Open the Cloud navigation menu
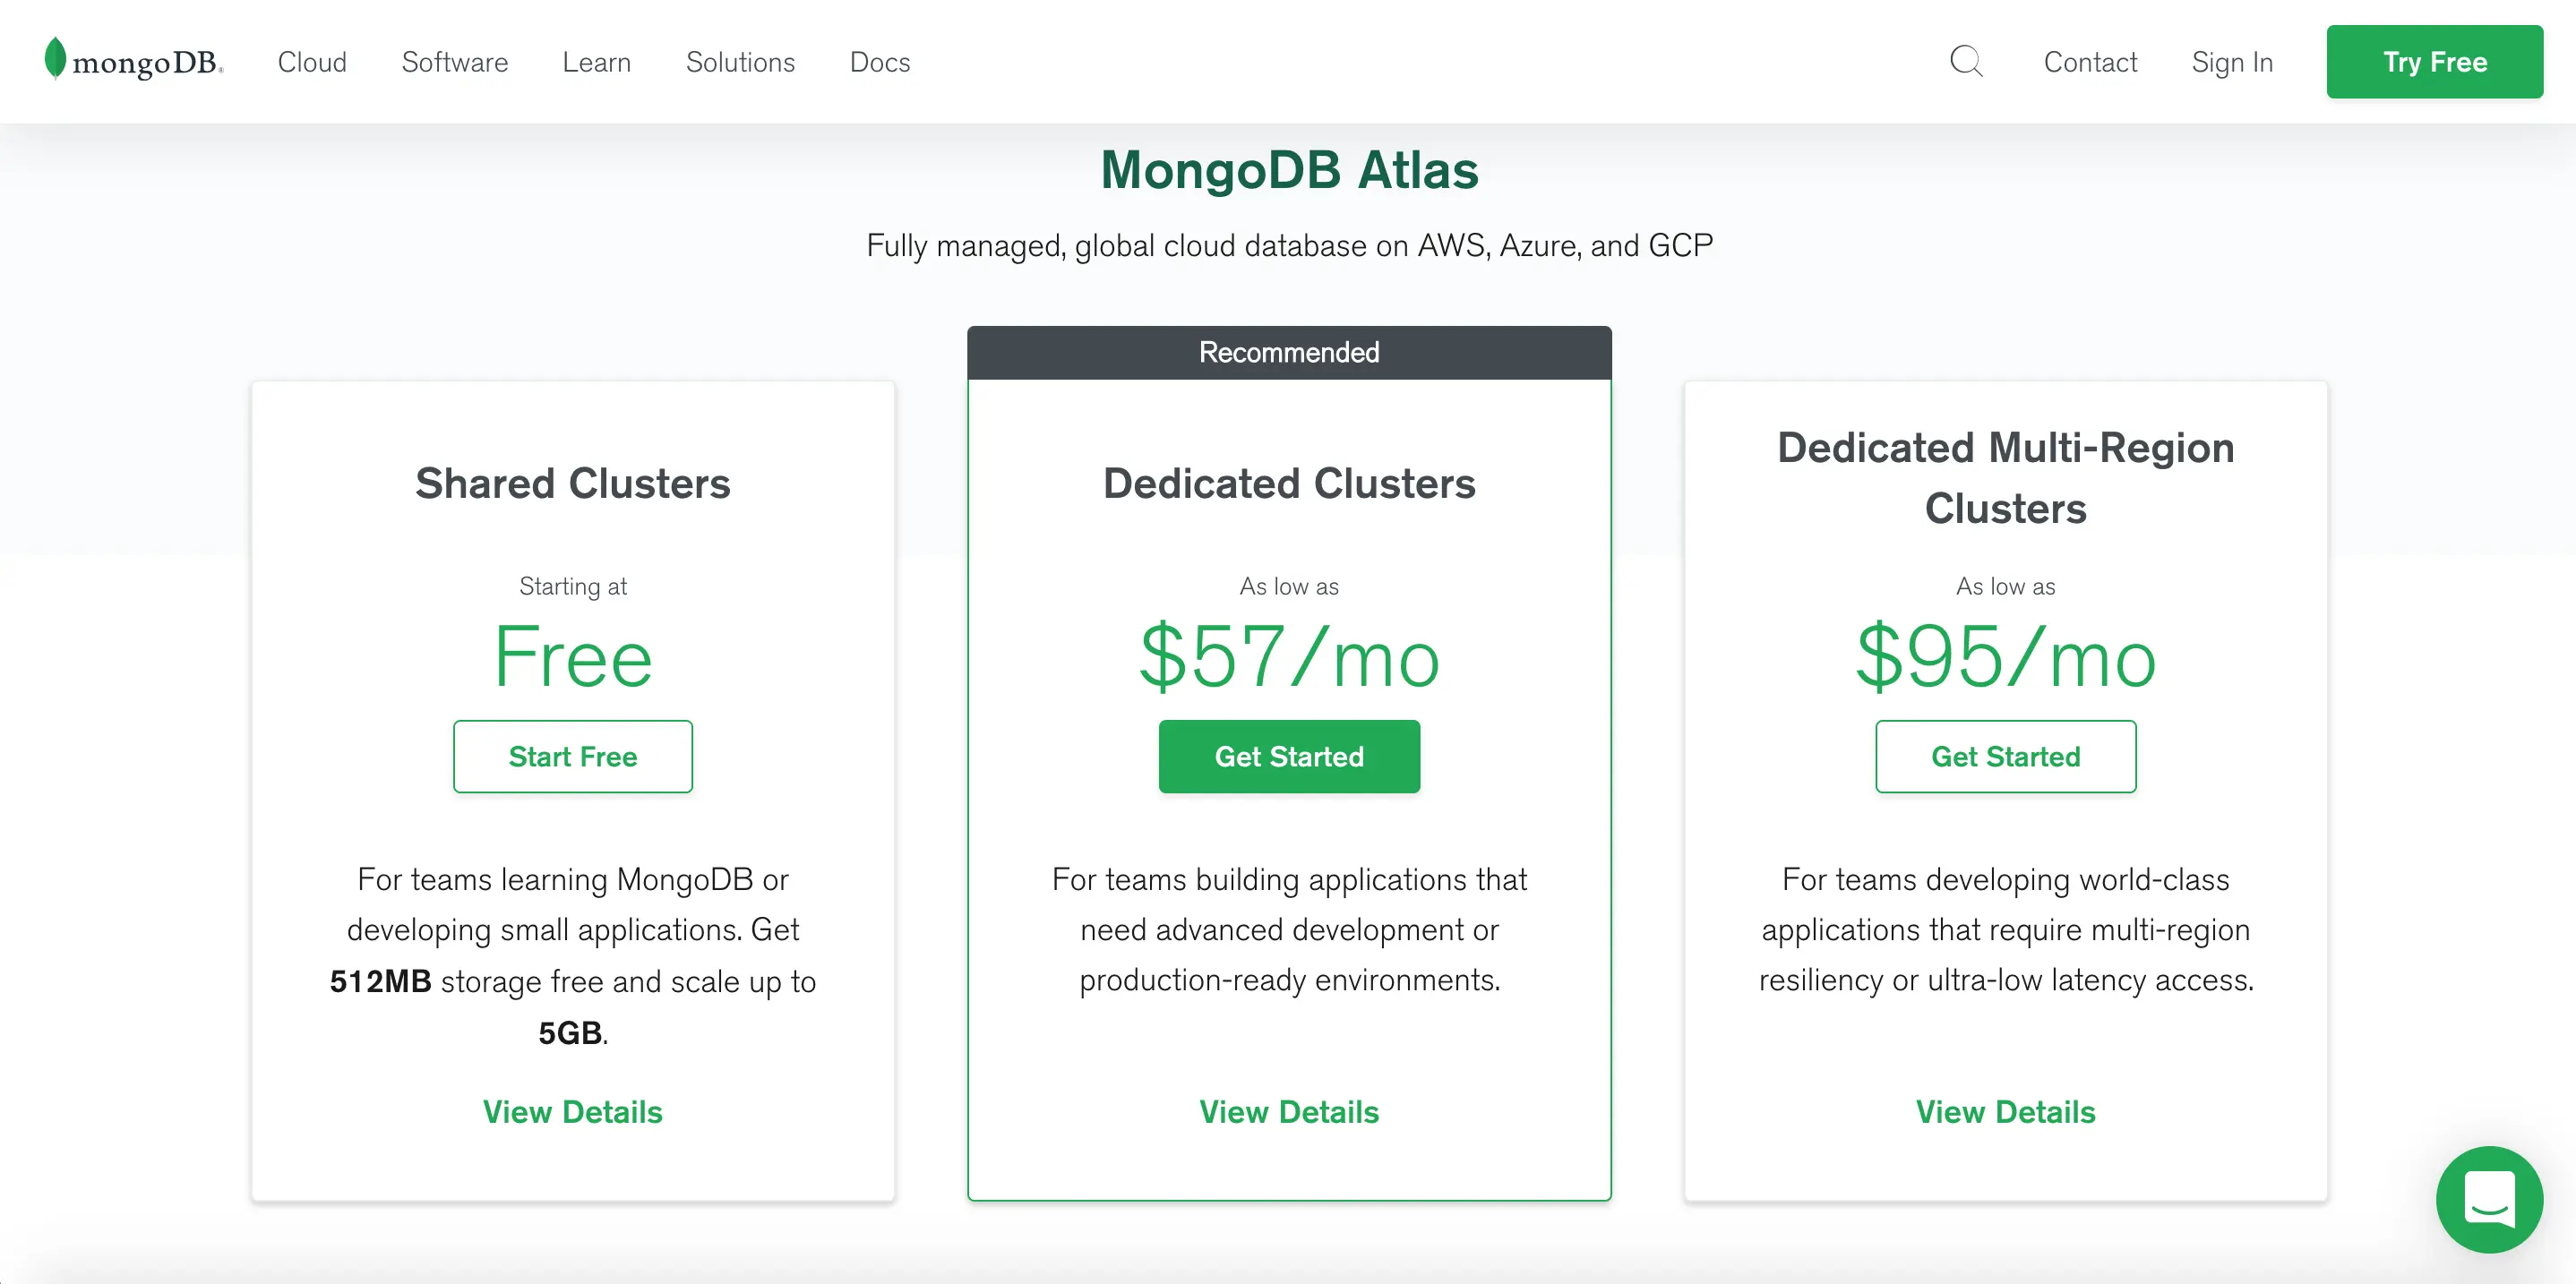The height and width of the screenshot is (1284, 2576). coord(312,62)
